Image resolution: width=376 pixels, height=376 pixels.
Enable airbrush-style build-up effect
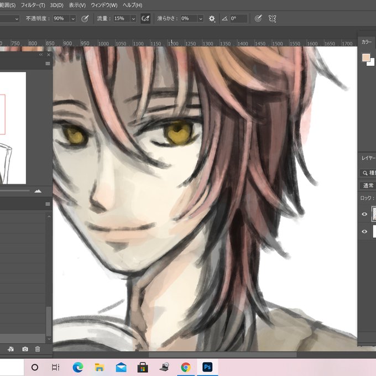145,18
